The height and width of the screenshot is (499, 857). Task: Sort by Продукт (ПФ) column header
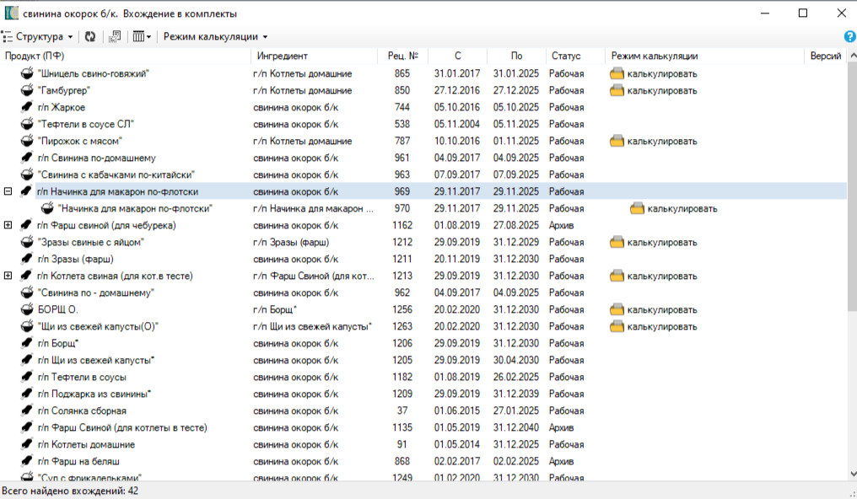[x=126, y=56]
